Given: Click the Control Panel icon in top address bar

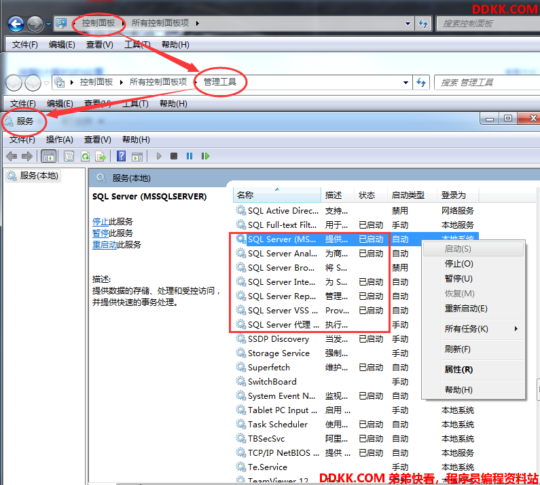Looking at the screenshot, I should [61, 23].
